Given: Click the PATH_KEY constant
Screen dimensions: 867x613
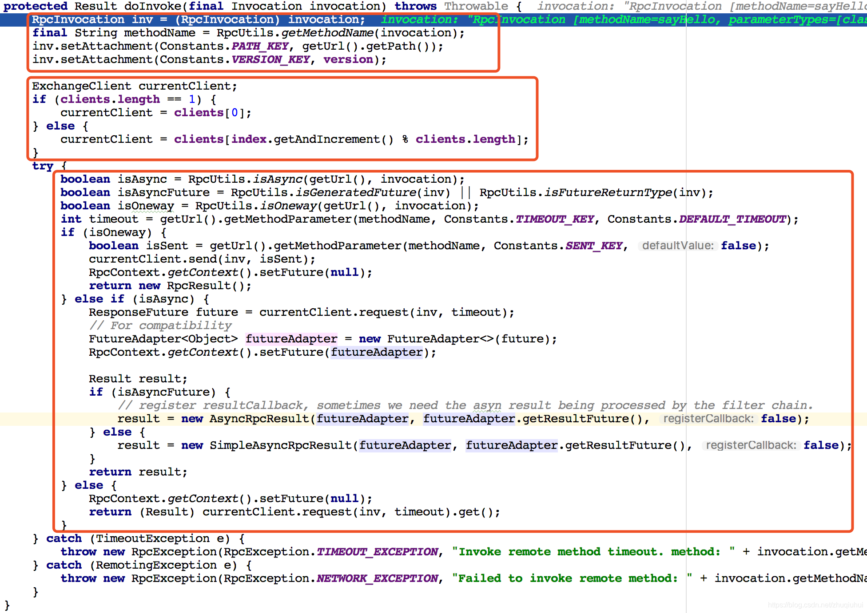Looking at the screenshot, I should tap(260, 46).
